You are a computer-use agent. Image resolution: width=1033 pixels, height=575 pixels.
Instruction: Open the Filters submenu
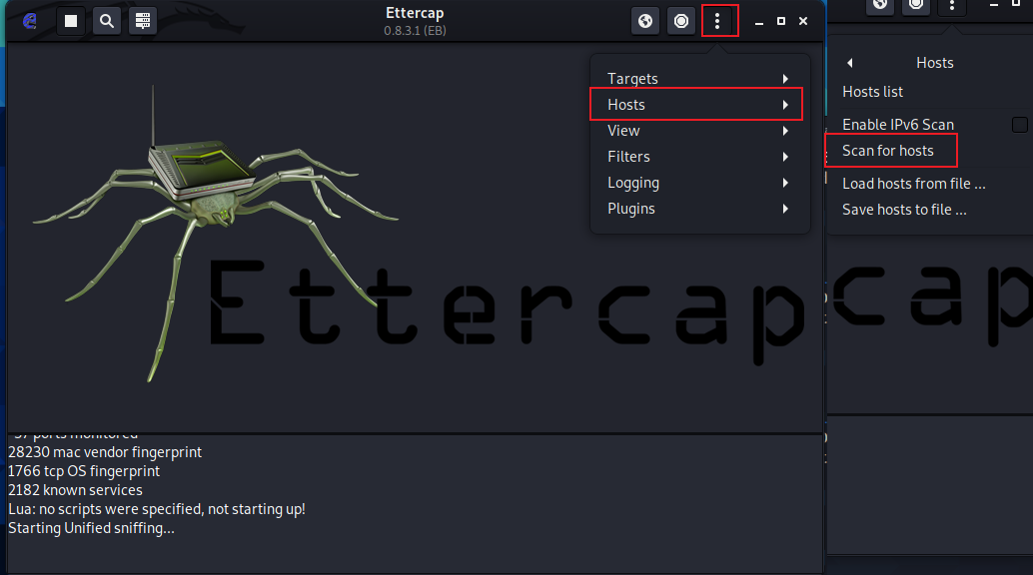click(x=699, y=157)
